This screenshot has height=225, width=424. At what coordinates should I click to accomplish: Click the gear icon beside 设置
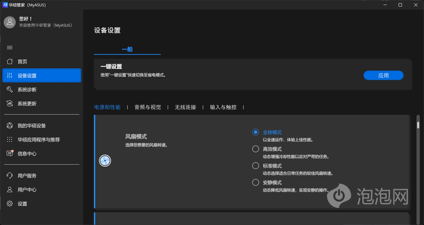tap(10, 204)
